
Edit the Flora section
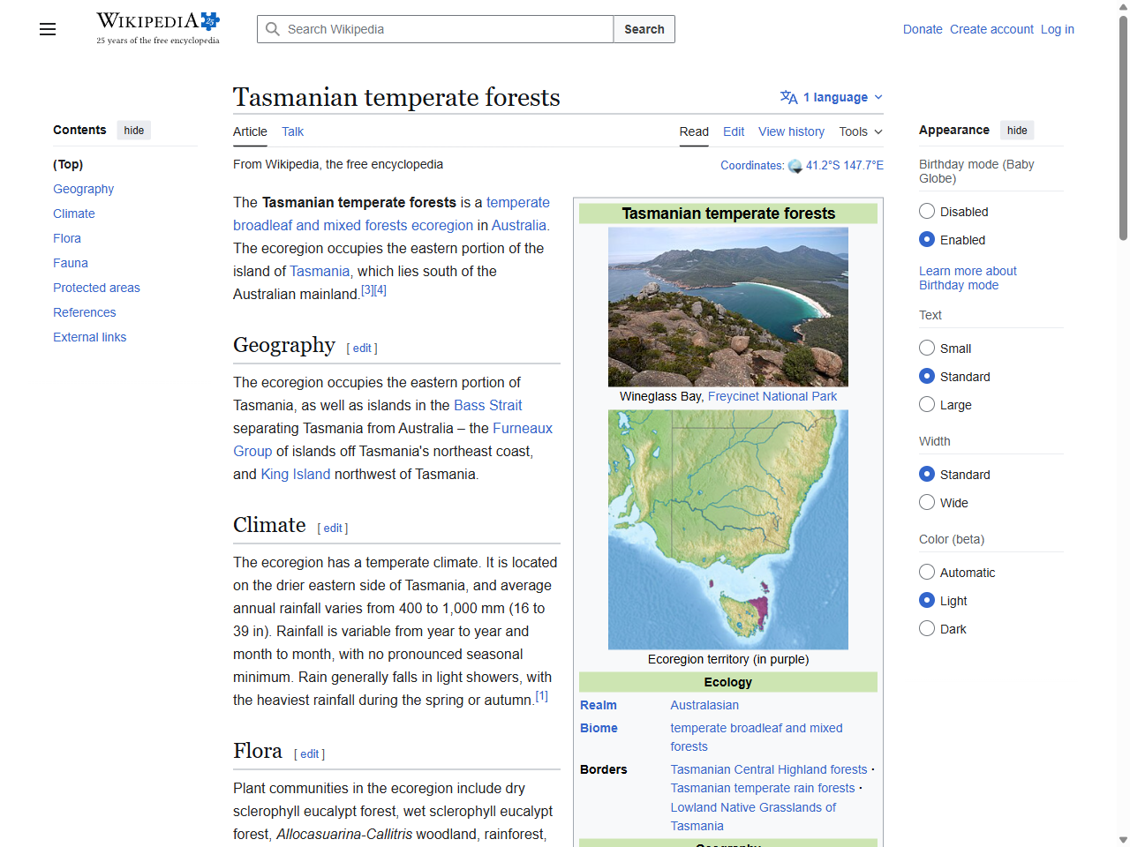[310, 754]
